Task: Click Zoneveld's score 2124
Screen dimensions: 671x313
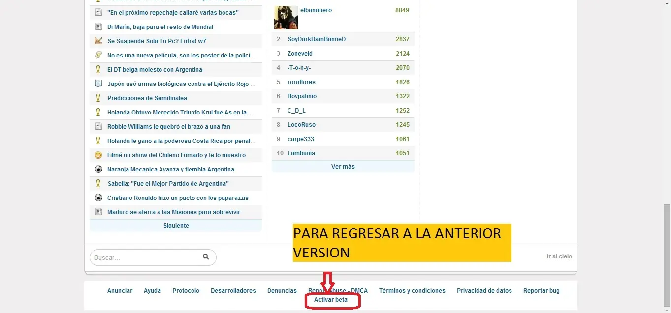Action: [x=402, y=53]
